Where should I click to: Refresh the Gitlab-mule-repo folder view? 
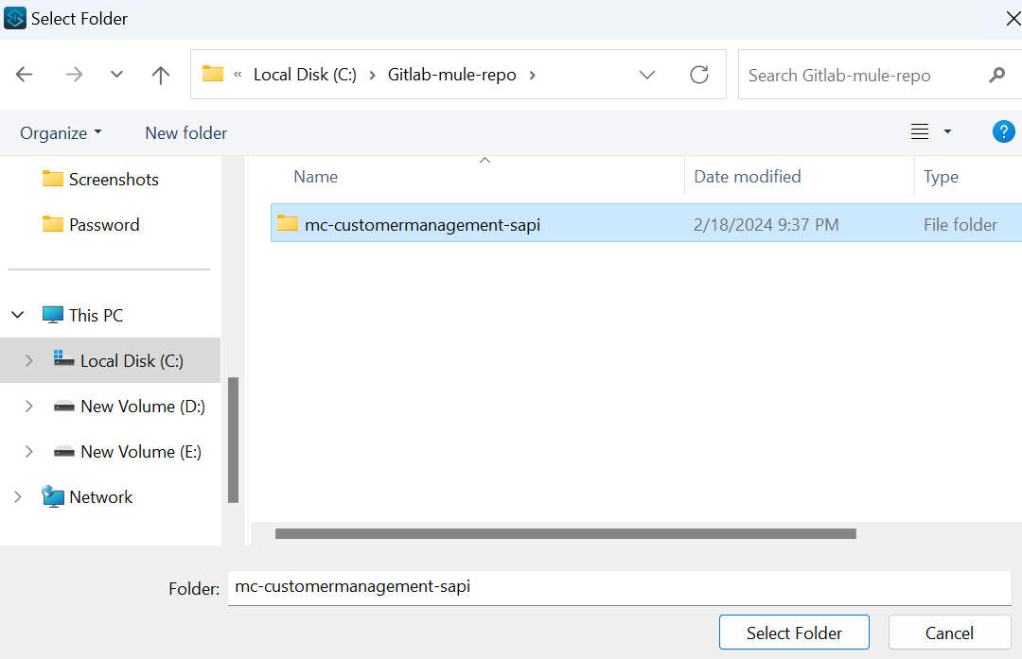coord(699,75)
